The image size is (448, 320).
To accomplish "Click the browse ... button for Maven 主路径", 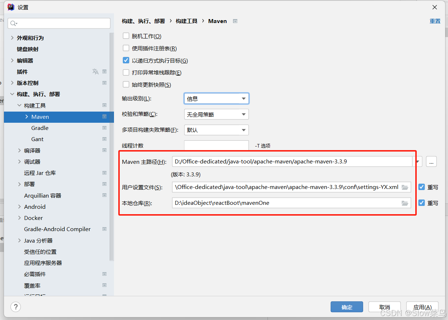I will 431,162.
